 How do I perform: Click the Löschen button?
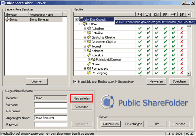tap(37, 81)
